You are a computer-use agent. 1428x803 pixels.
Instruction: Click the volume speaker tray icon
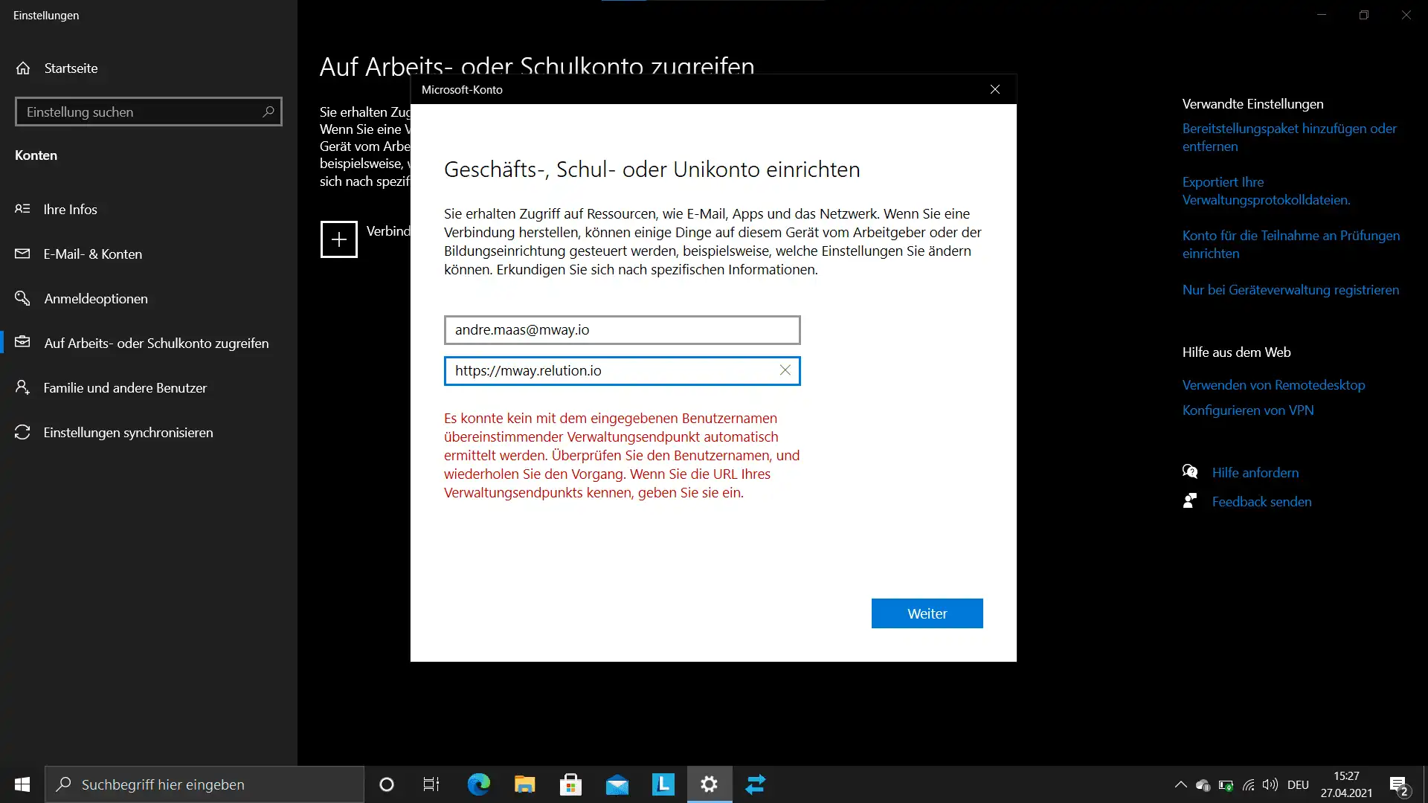pyautogui.click(x=1270, y=784)
